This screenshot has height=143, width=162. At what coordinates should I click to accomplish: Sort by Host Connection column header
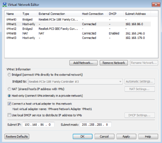point(94,14)
